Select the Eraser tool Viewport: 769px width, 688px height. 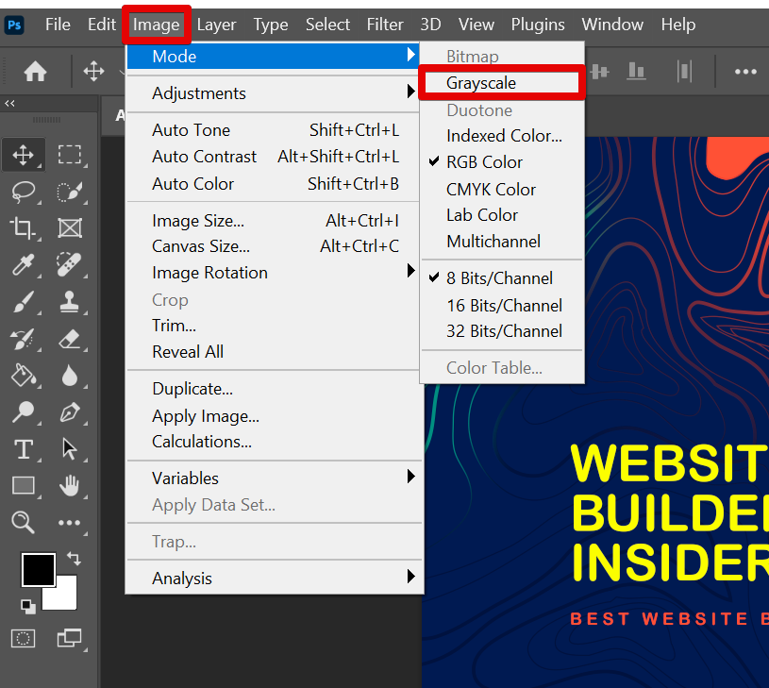tap(69, 339)
